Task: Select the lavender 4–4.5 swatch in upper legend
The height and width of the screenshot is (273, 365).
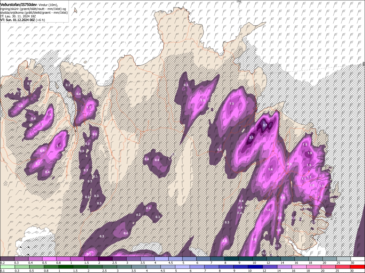Action: (161, 259)
